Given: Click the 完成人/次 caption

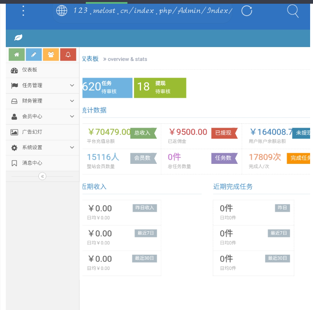Looking at the screenshot, I should click(259, 166).
